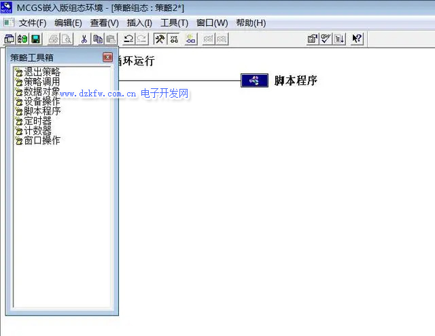Select 退出策略 in the strategy toolbox
Screen dimensions: 435x336
[41, 72]
